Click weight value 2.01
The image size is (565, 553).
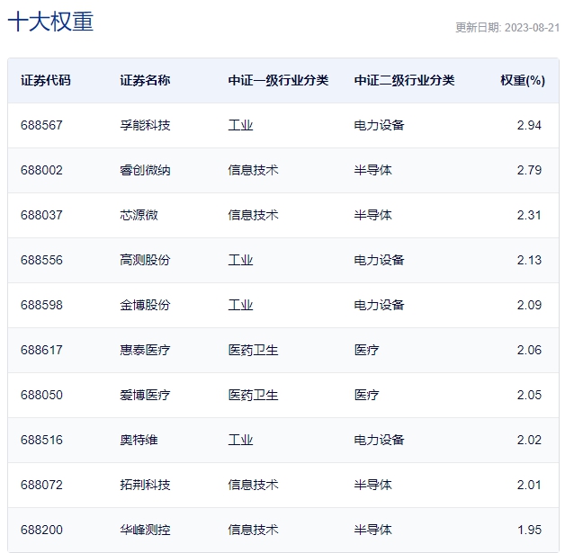529,486
